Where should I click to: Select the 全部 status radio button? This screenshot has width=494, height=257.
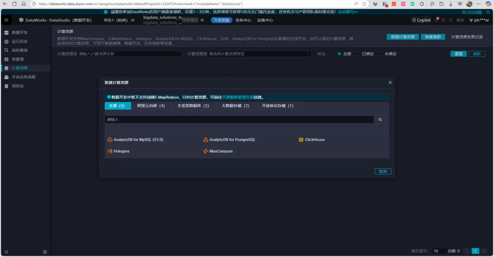point(339,54)
